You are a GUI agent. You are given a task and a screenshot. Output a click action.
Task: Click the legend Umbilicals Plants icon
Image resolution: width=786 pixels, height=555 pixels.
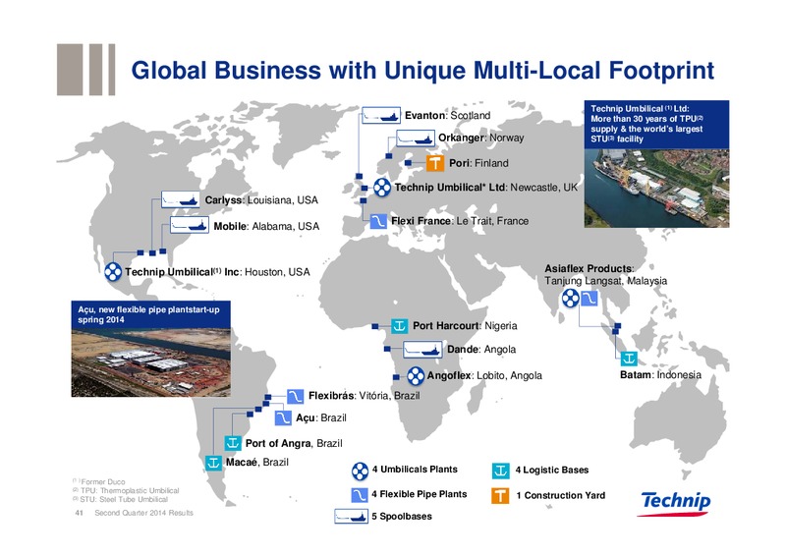click(360, 471)
